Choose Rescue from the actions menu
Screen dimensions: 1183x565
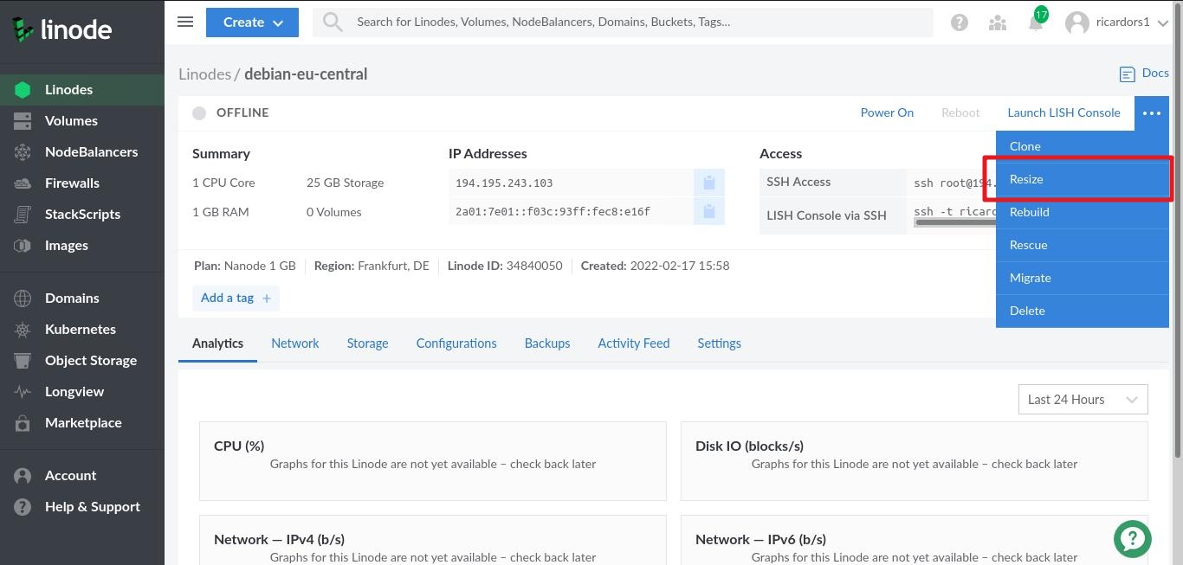[x=1083, y=246]
